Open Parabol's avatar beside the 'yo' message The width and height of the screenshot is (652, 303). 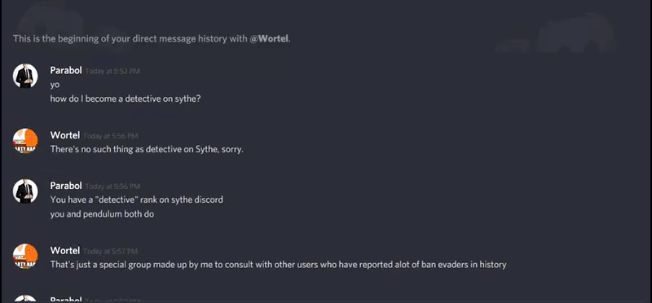pyautogui.click(x=25, y=76)
